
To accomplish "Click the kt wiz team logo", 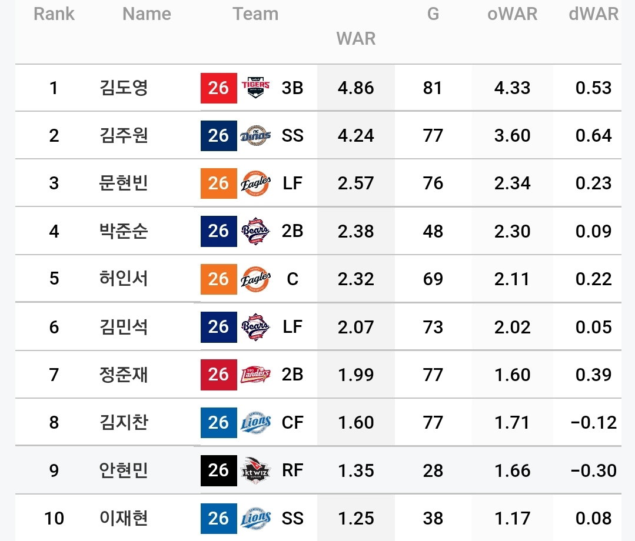I will 255,470.
